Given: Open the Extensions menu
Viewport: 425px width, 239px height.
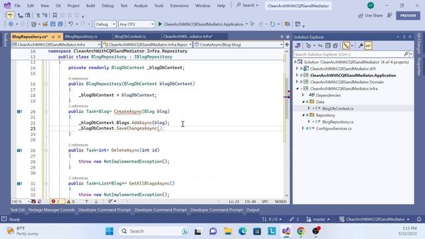Looking at the screenshot, I should pos(179,5).
